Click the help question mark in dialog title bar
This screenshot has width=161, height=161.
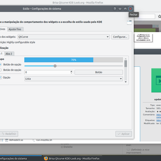coord(115,9)
